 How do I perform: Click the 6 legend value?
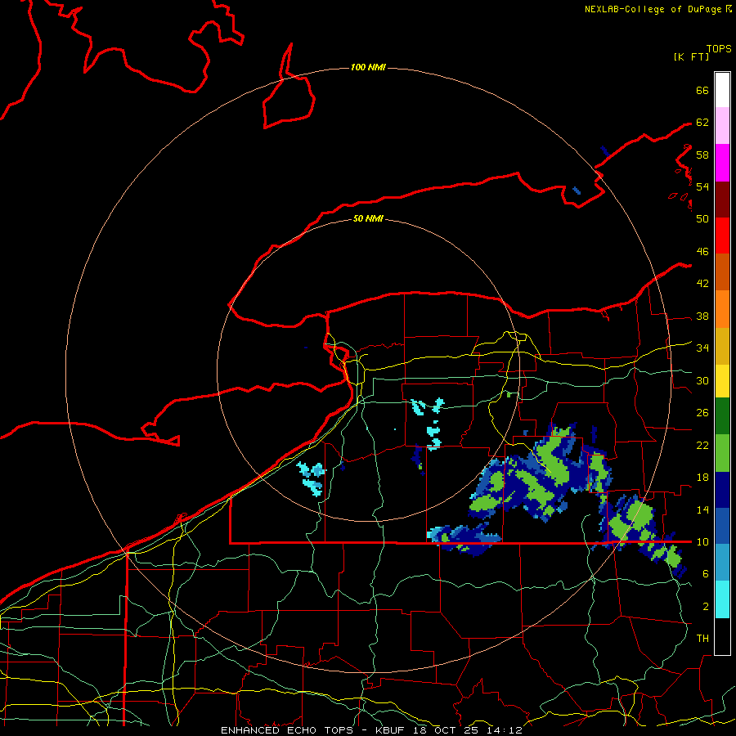pos(706,573)
